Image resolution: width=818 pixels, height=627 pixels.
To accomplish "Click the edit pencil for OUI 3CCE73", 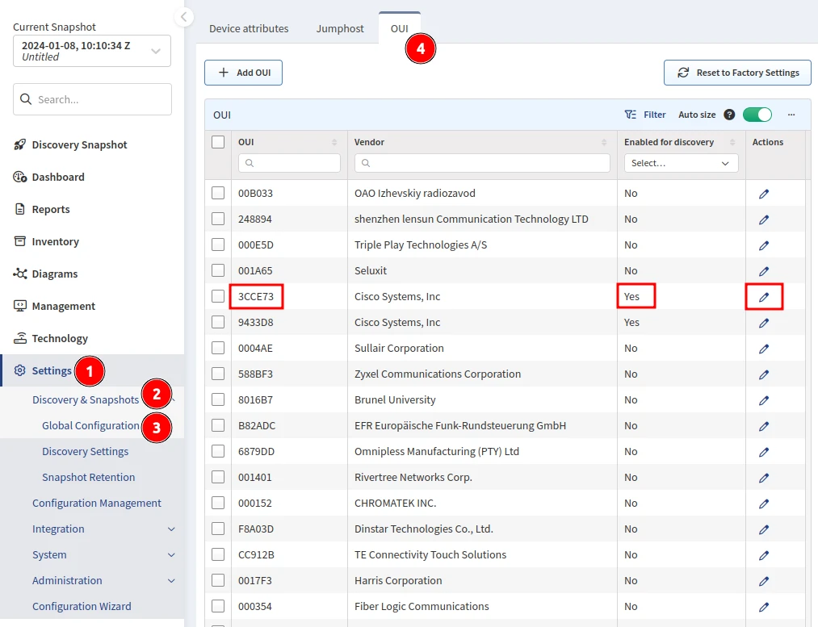I will (764, 297).
